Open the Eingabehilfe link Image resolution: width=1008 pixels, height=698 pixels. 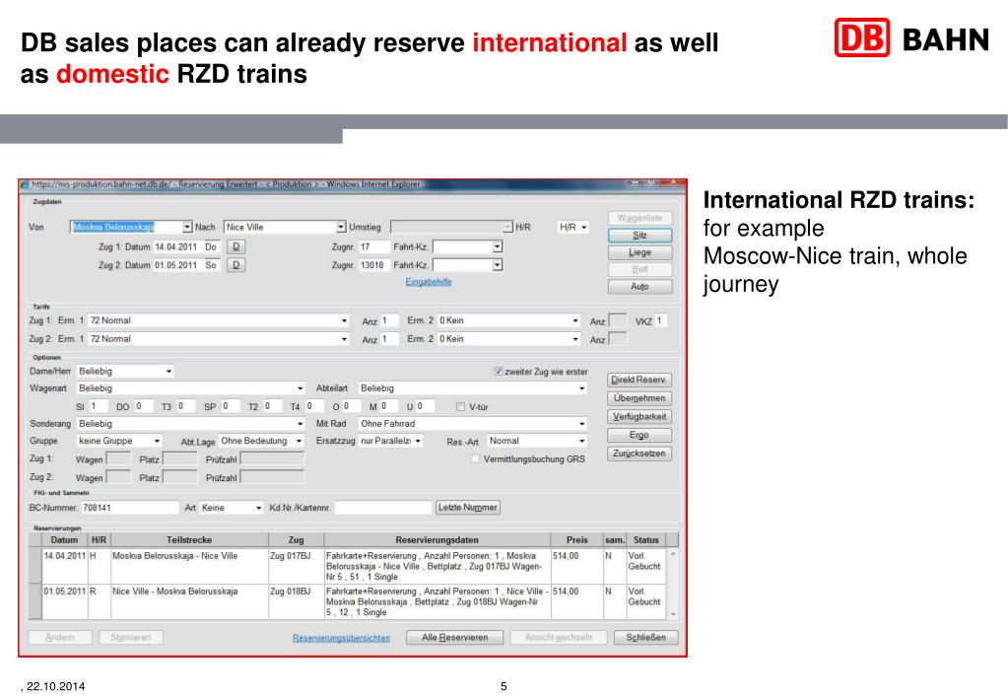pyautogui.click(x=429, y=282)
